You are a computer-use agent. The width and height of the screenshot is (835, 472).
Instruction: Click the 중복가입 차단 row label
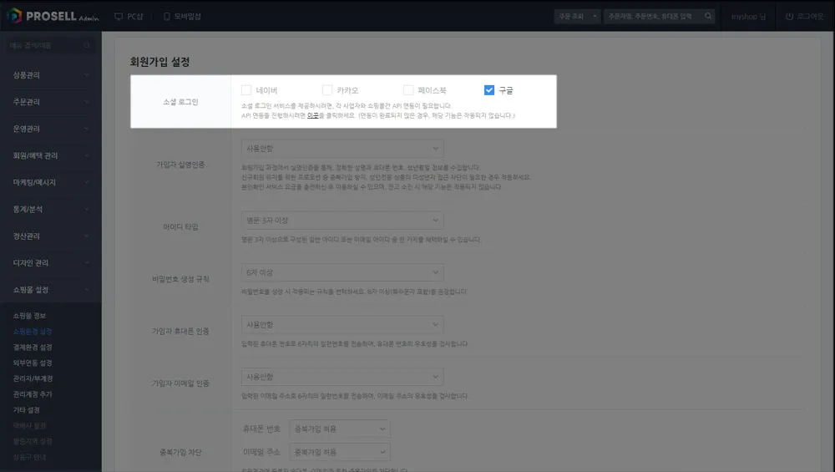[x=180, y=452]
